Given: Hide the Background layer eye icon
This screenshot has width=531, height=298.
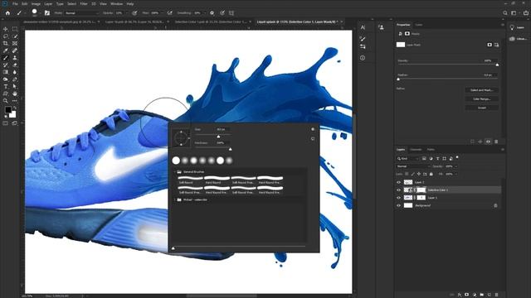Looking at the screenshot, I should [x=398, y=205].
